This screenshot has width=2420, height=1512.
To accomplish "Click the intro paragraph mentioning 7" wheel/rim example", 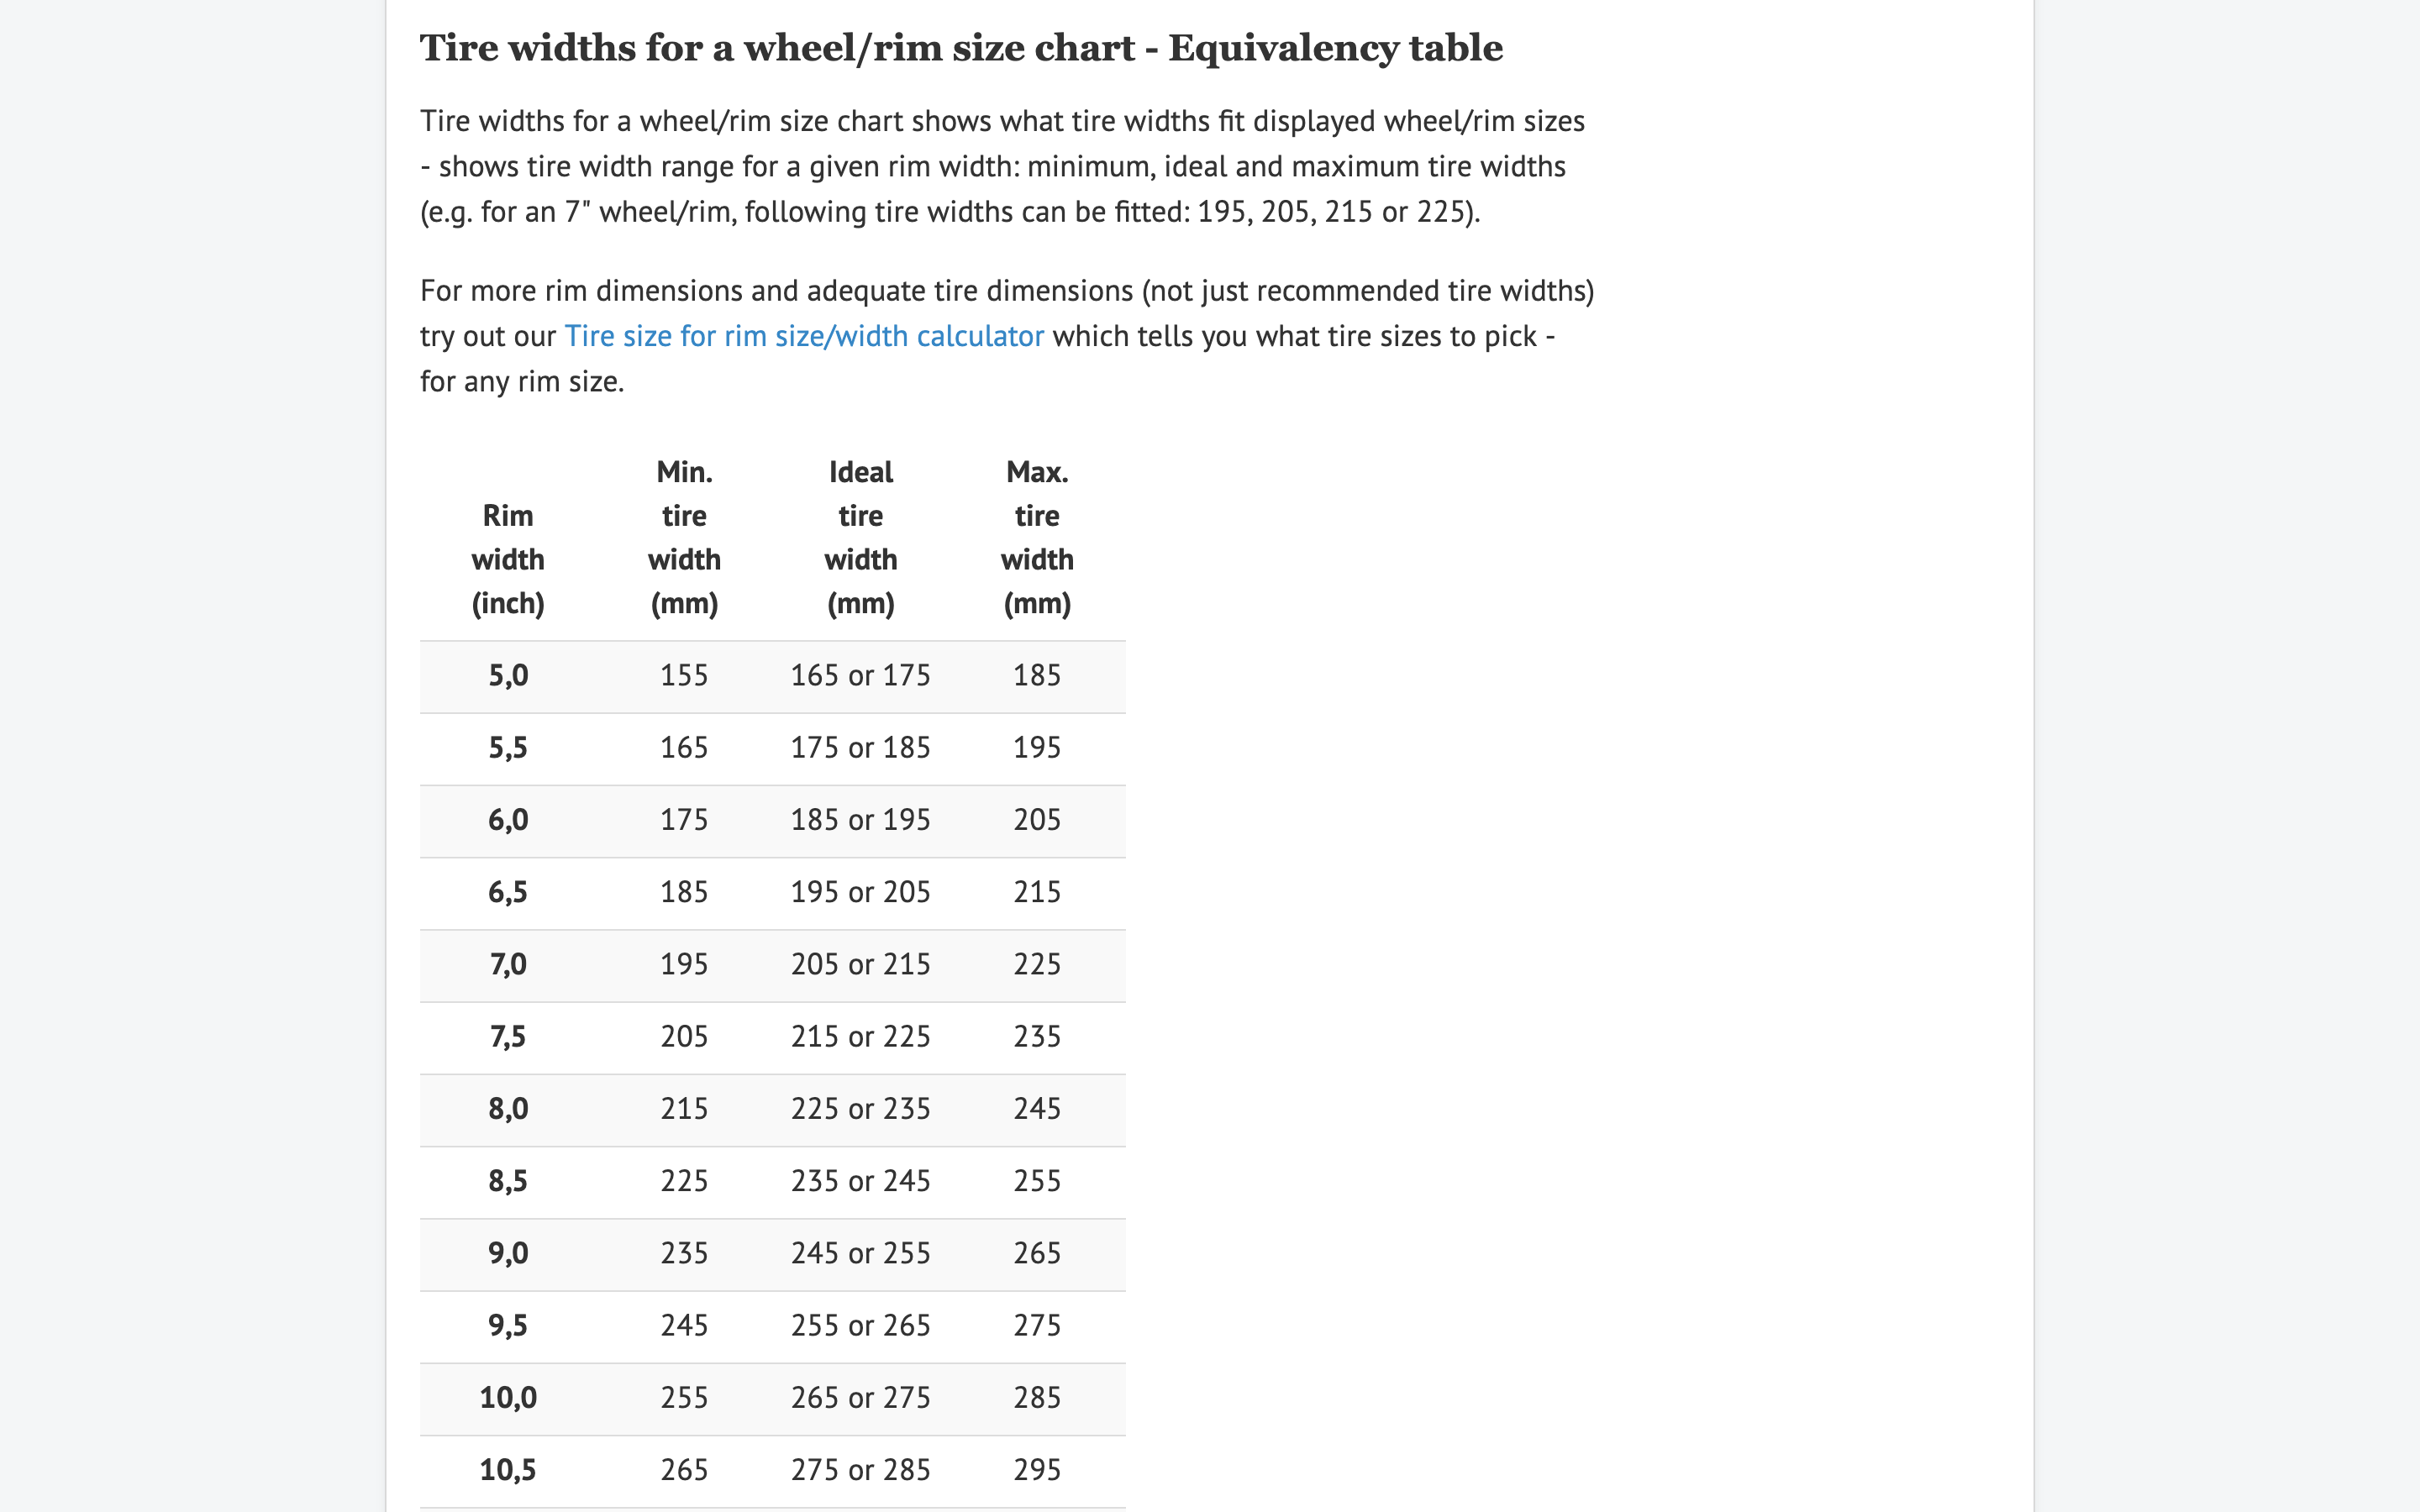I will 1002,166.
